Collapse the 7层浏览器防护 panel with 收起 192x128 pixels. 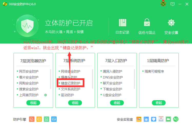tap(33, 103)
